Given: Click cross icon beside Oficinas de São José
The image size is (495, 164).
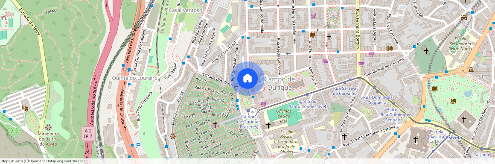Looking at the screenshot, I should coord(268,126).
